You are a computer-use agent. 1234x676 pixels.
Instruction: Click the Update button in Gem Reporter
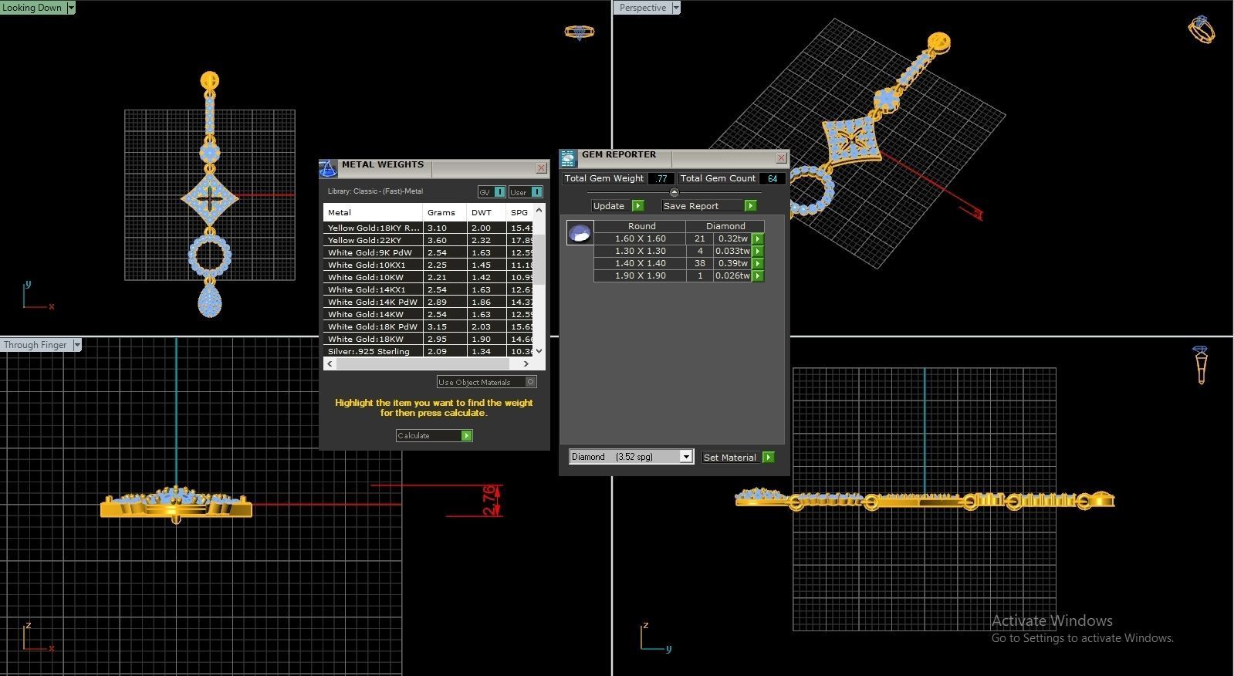point(617,206)
